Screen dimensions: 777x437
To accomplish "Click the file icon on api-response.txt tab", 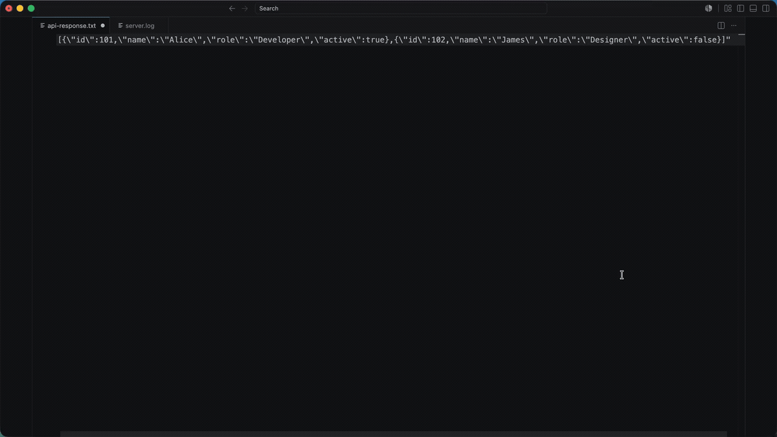I will 43,26.
